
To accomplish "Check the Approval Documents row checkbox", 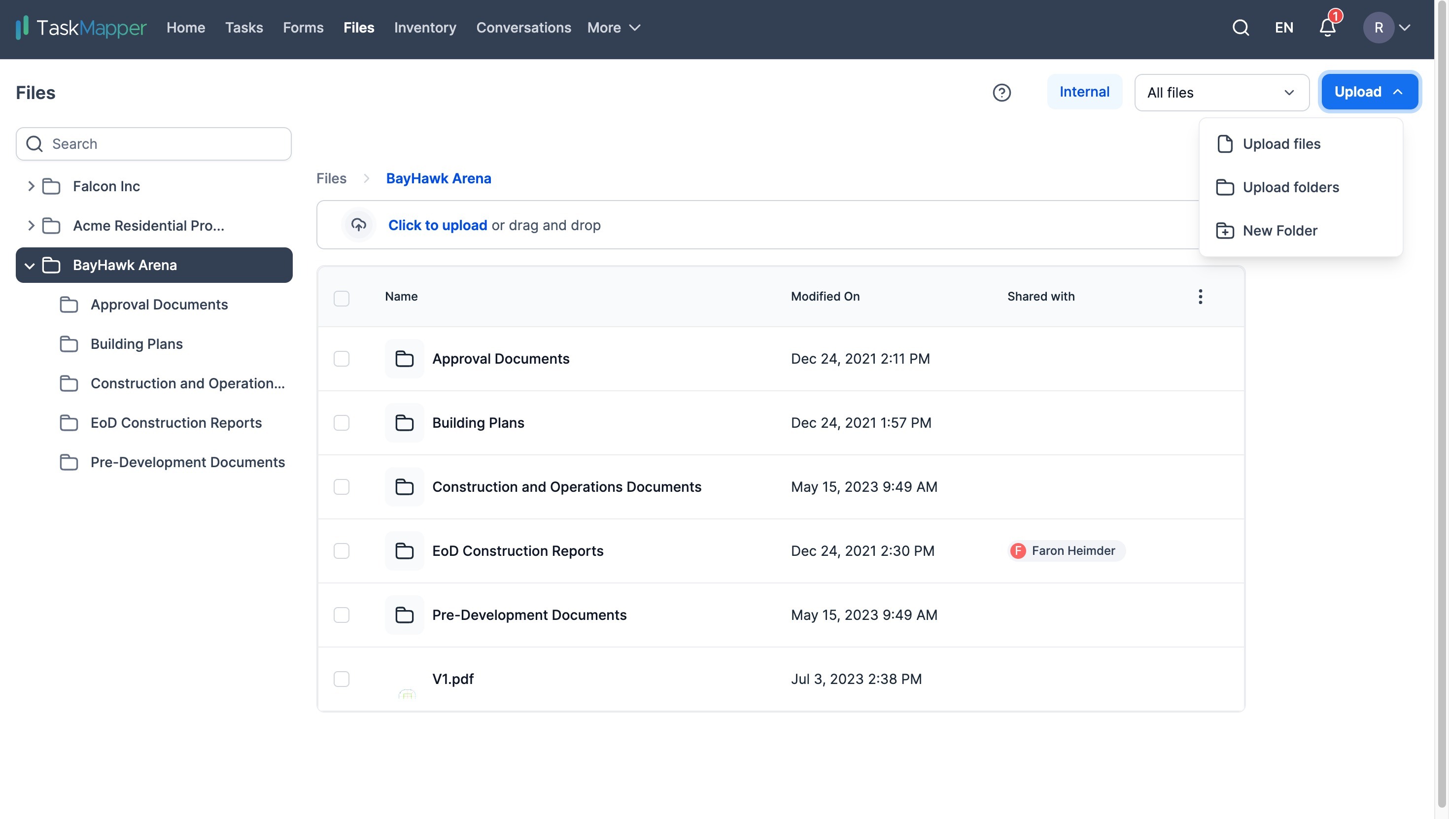I will pyautogui.click(x=342, y=359).
